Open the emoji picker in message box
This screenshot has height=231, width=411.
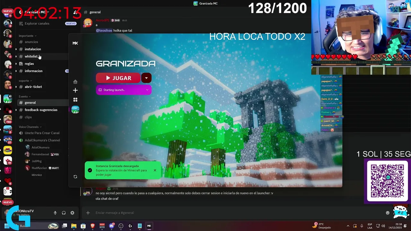[x=388, y=213]
